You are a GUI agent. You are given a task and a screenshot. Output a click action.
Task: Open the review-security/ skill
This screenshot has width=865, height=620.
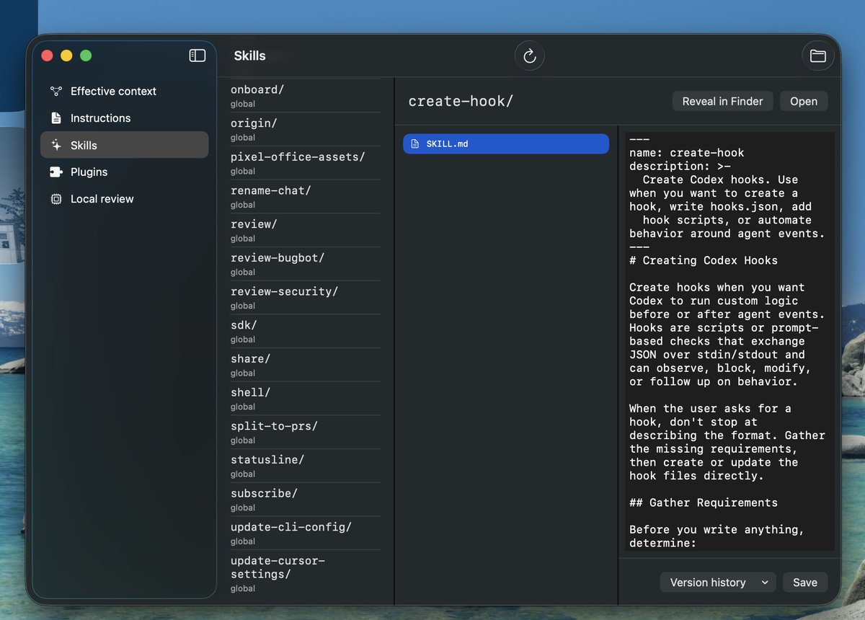(x=305, y=298)
